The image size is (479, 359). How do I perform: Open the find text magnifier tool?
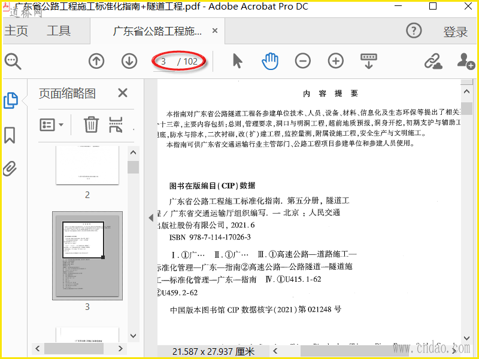(x=13, y=62)
